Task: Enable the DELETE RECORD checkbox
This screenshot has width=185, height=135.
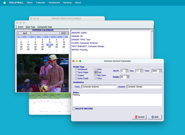Action: (74, 109)
